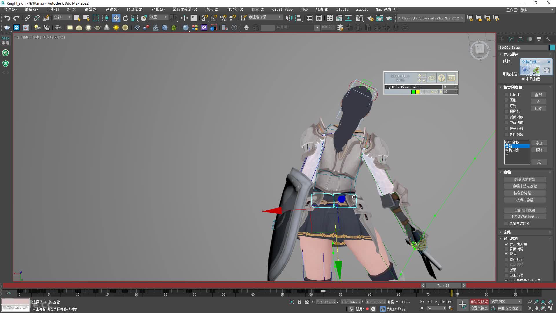Enable the 背面消隐 checkbox
The width and height of the screenshot is (556, 313).
click(x=506, y=249)
